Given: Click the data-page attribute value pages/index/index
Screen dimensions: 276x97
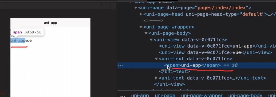Looking at the screenshot, I should tap(222, 8).
